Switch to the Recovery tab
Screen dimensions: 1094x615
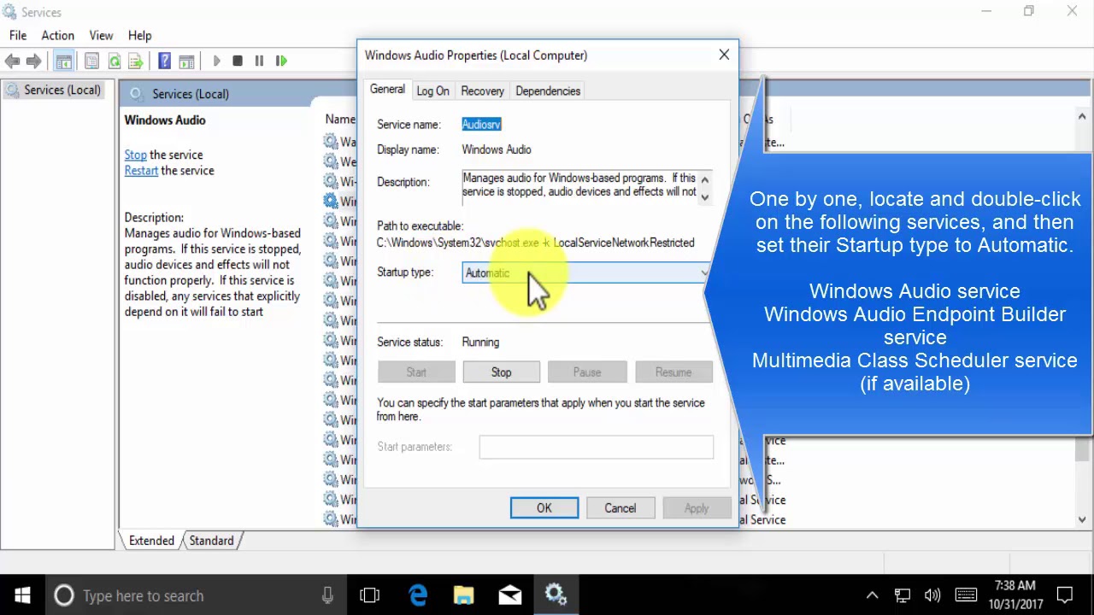click(482, 91)
